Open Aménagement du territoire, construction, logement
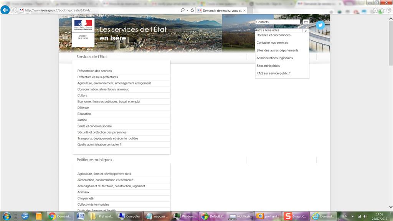Image resolution: width=393 pixels, height=221 pixels. click(111, 186)
